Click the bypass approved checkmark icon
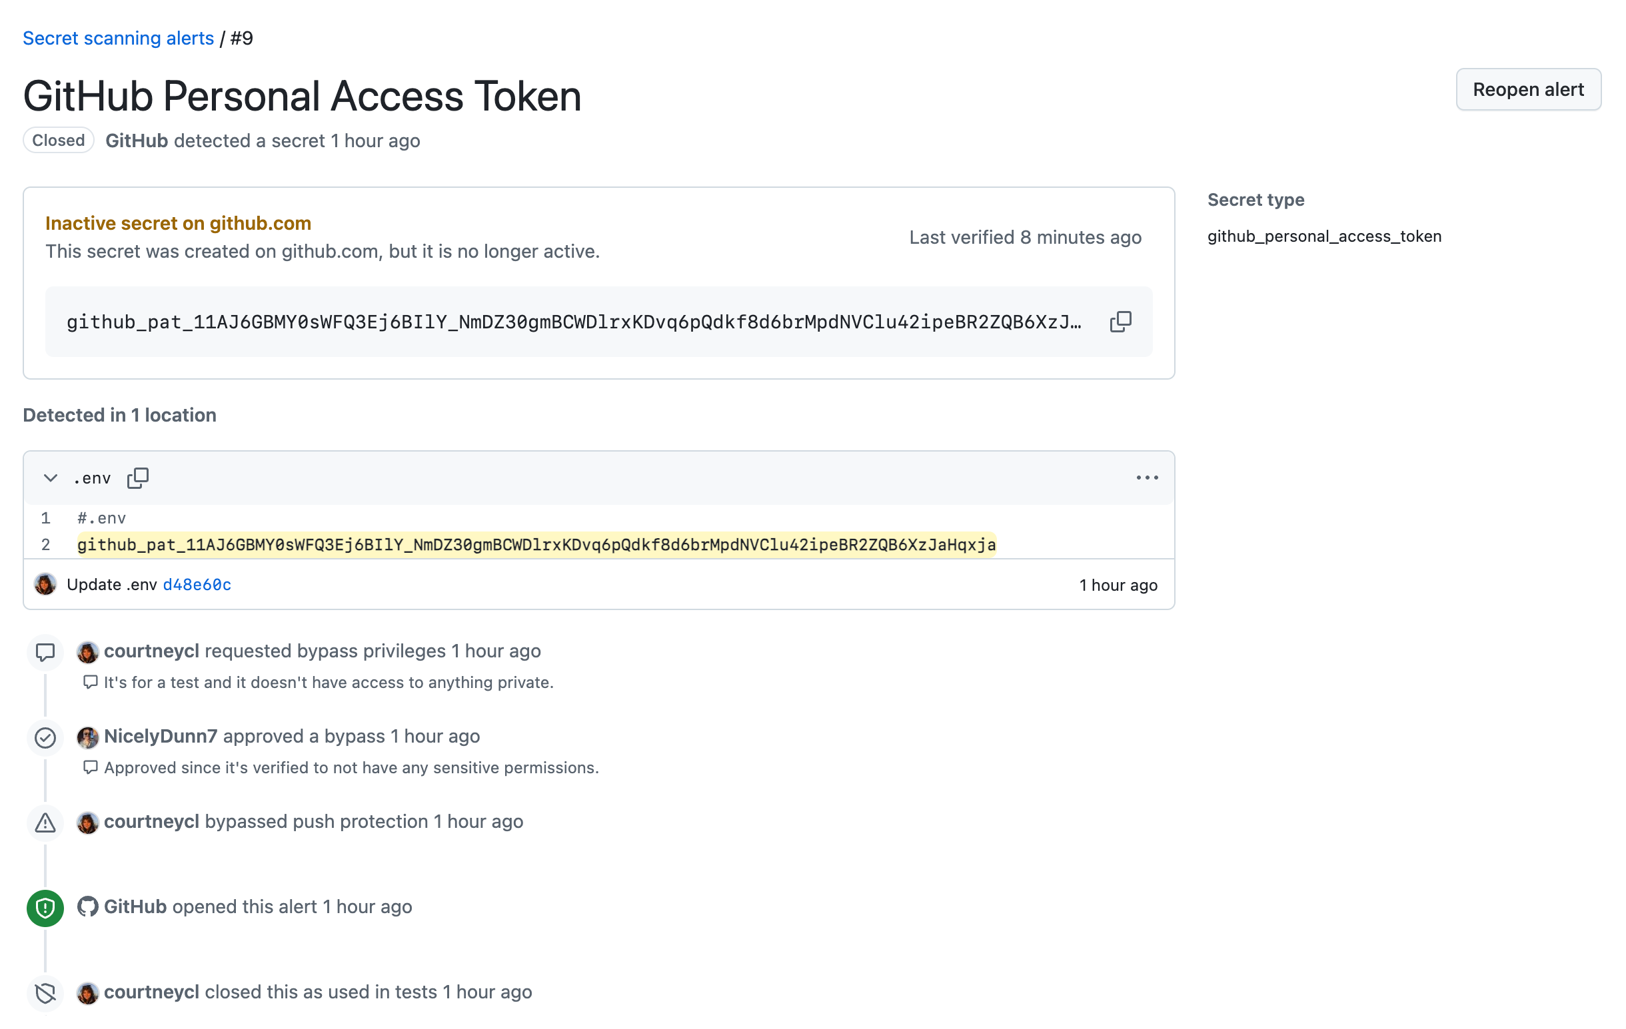The image size is (1626, 1029). coord(45,735)
